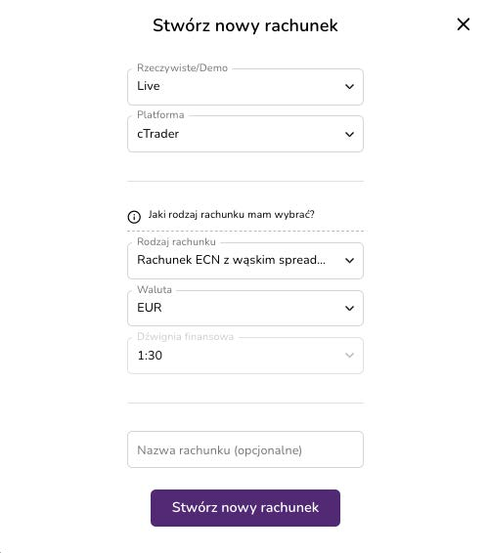Click the Rodzaj rachunku field label
Image resolution: width=489 pixels, height=553 pixels.
176,242
